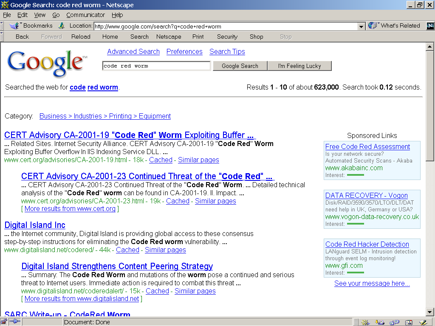Click the Netscape N throbber logo
Viewport: 435px width, 326px height.
click(x=430, y=26)
